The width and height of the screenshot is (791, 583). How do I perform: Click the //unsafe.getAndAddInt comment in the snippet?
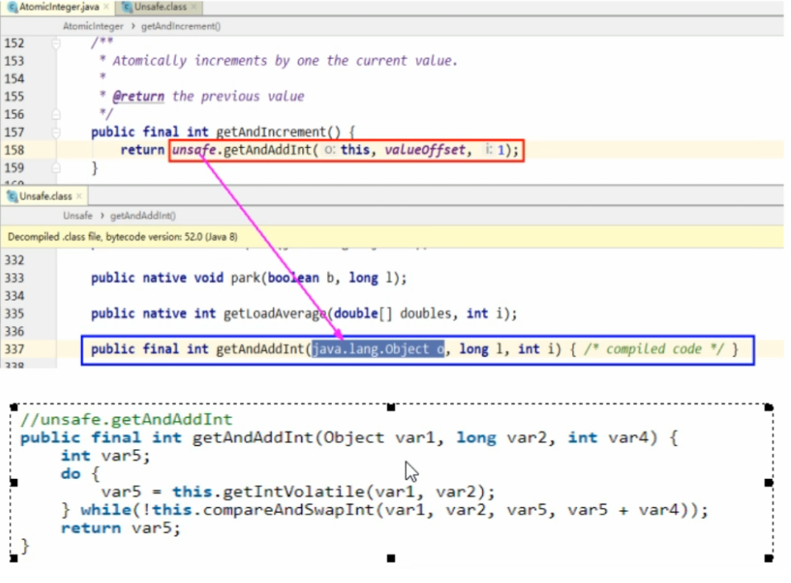pyautogui.click(x=126, y=419)
